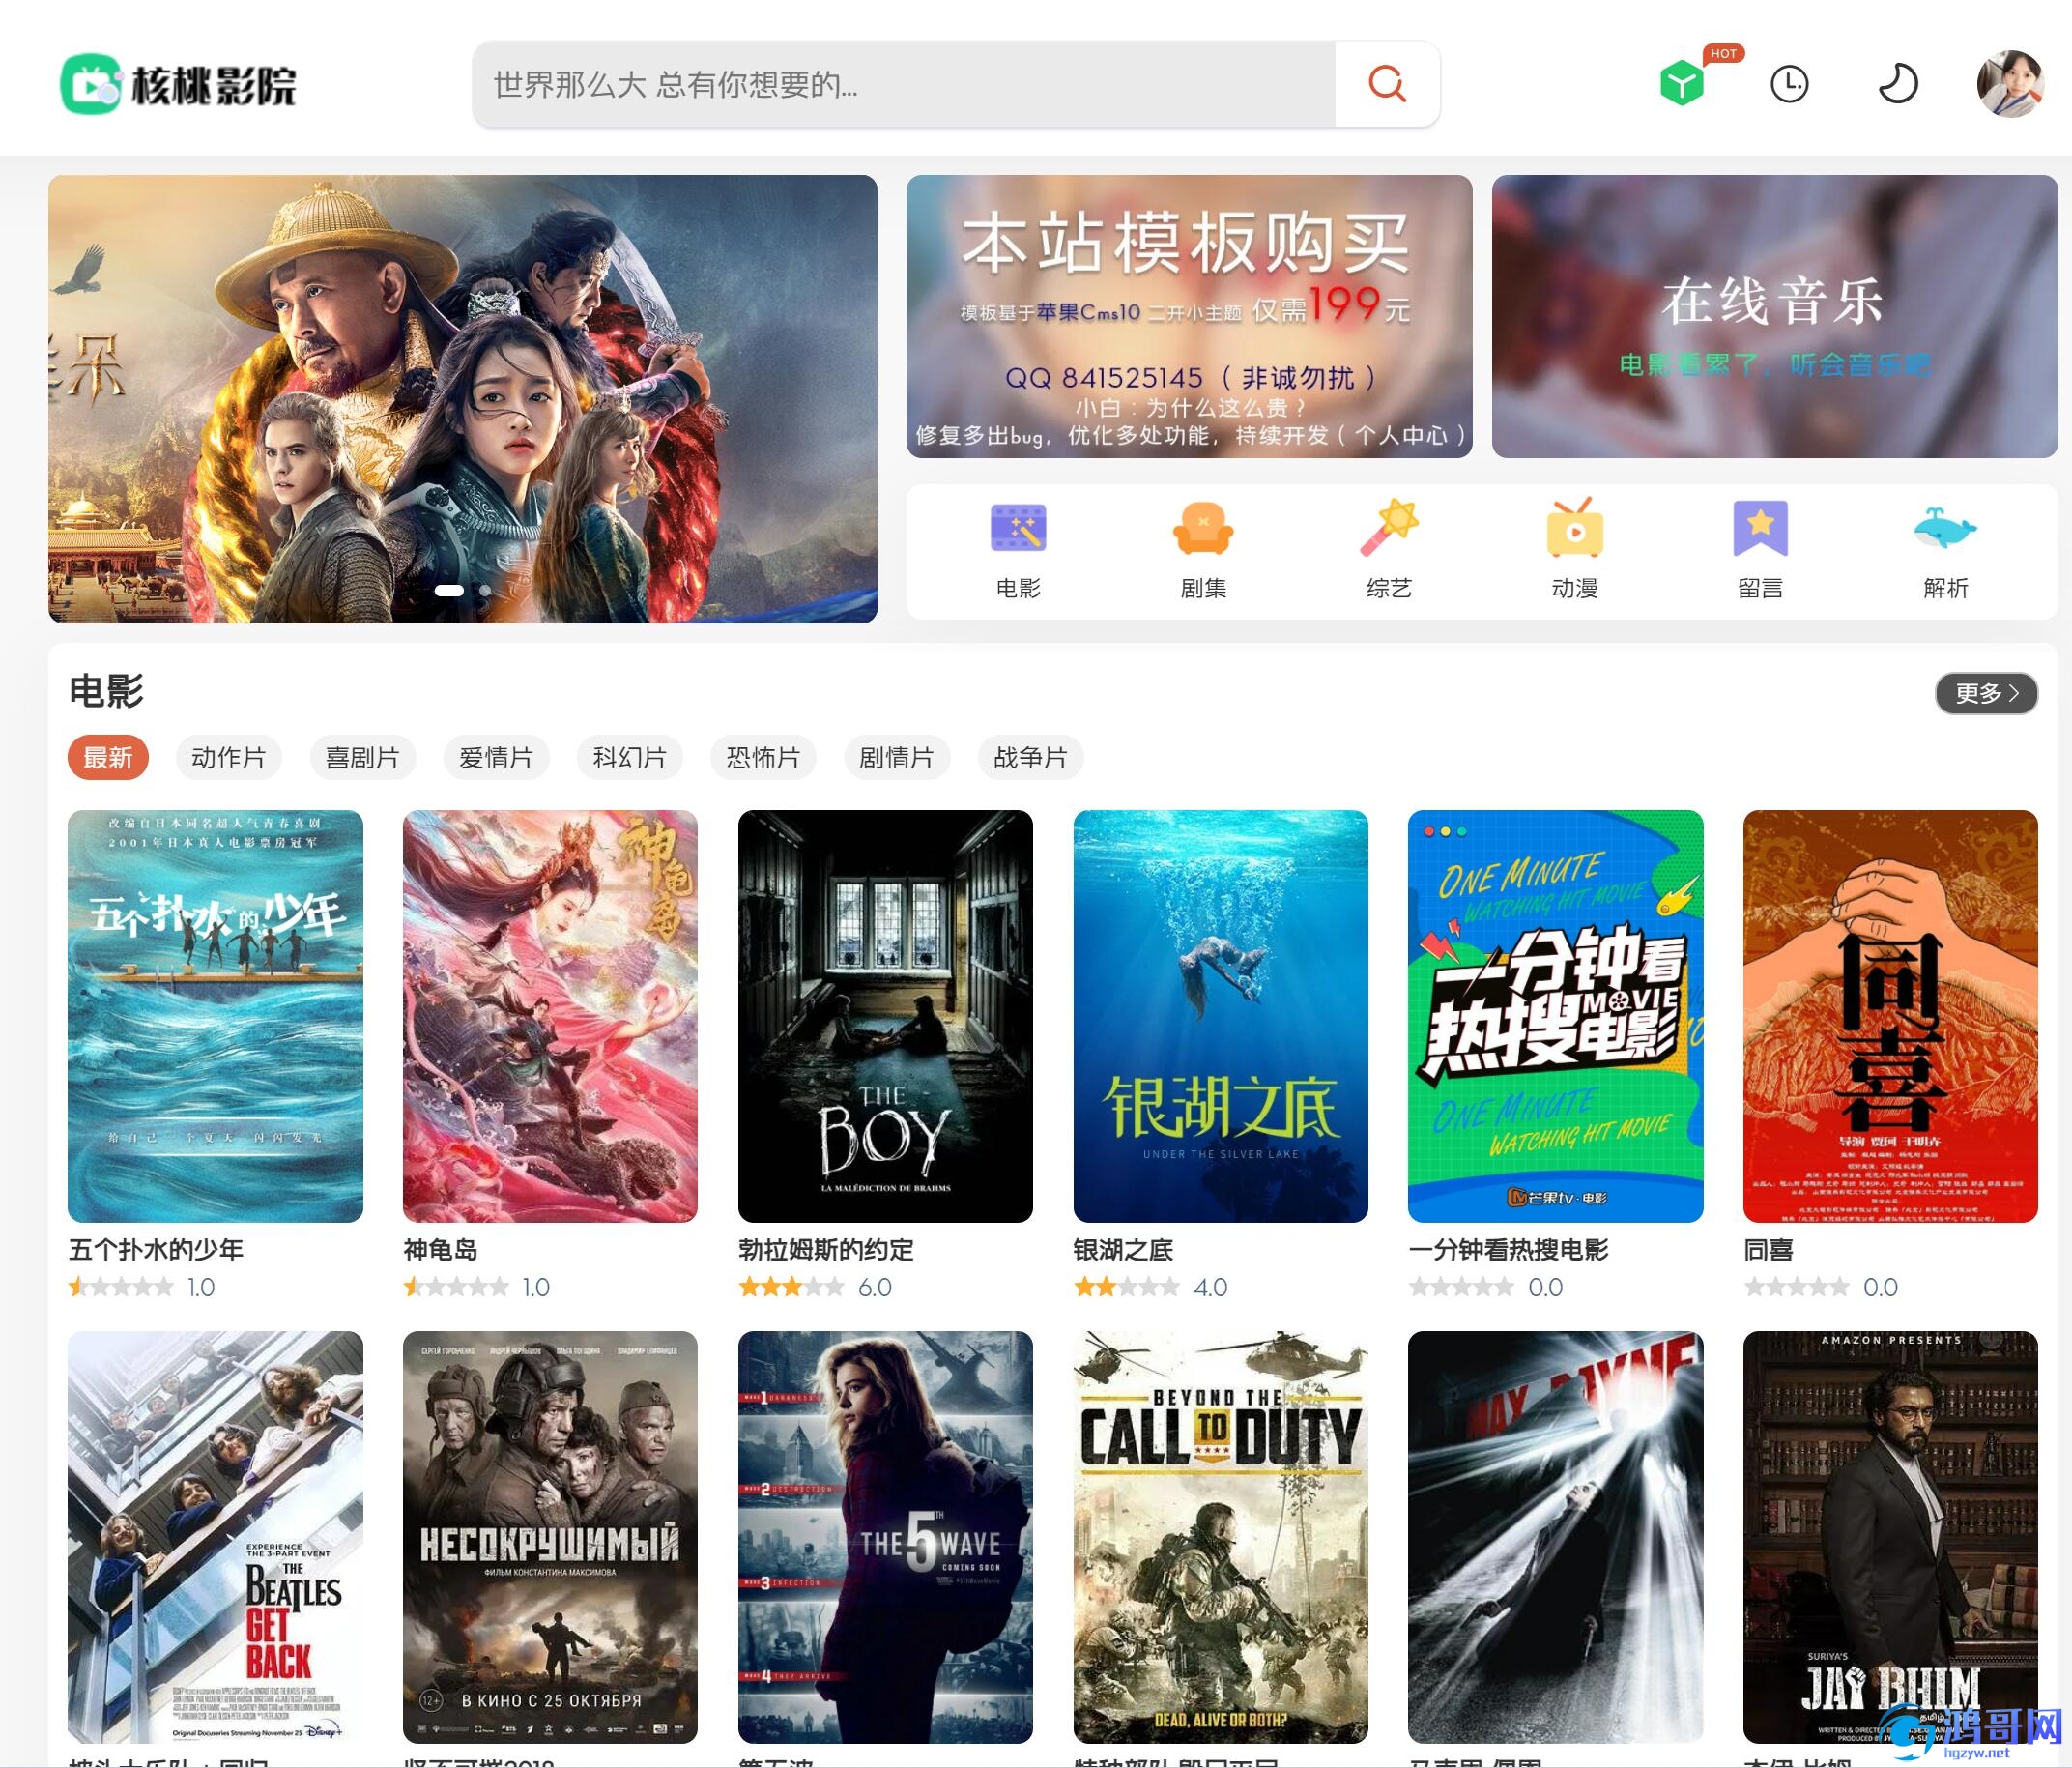
Task: Select the 剧情片 tab
Action: (897, 758)
